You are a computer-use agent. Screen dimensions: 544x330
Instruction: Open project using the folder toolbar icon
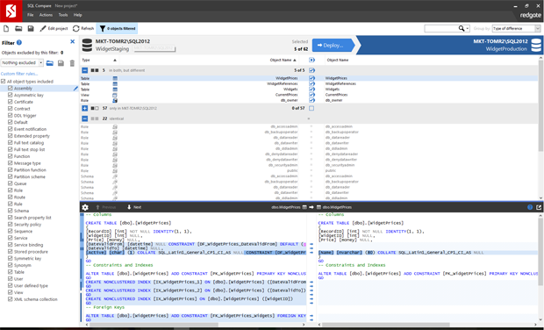[x=18, y=28]
